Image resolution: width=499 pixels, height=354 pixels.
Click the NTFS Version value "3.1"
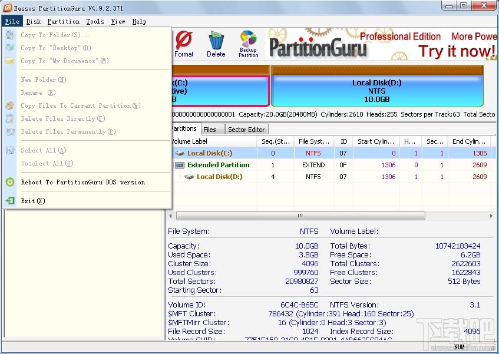[x=475, y=305]
